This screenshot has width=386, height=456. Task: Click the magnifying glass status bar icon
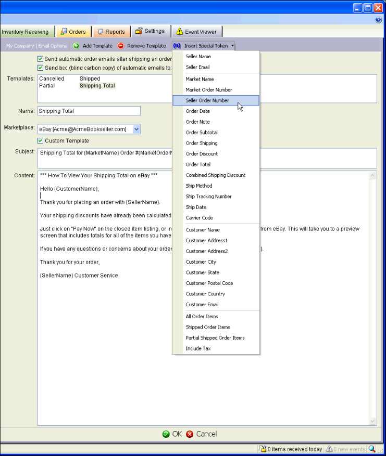pyautogui.click(x=372, y=449)
